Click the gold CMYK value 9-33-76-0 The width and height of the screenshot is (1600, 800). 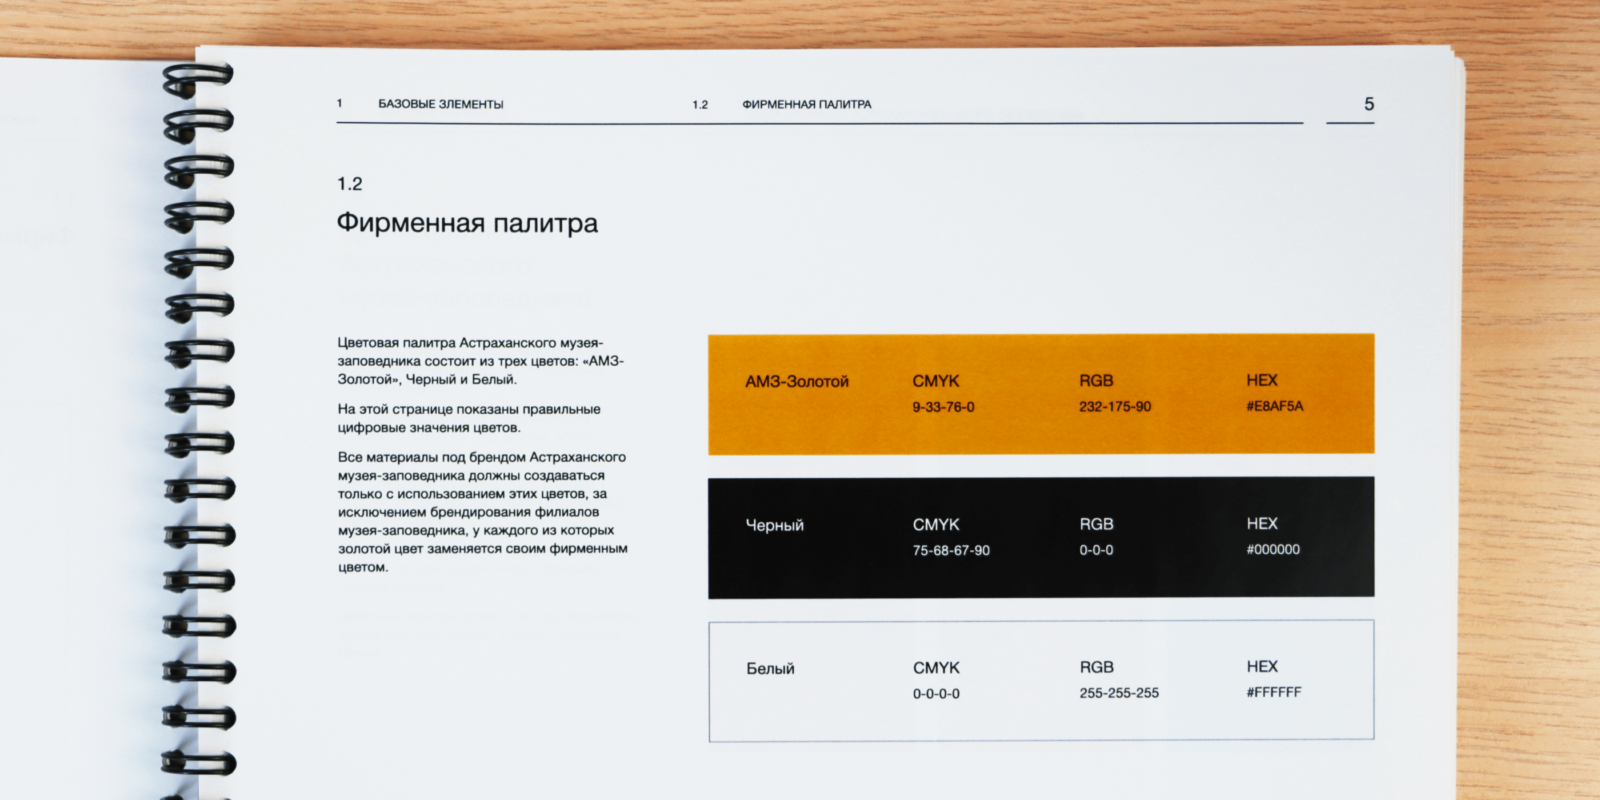pos(943,407)
